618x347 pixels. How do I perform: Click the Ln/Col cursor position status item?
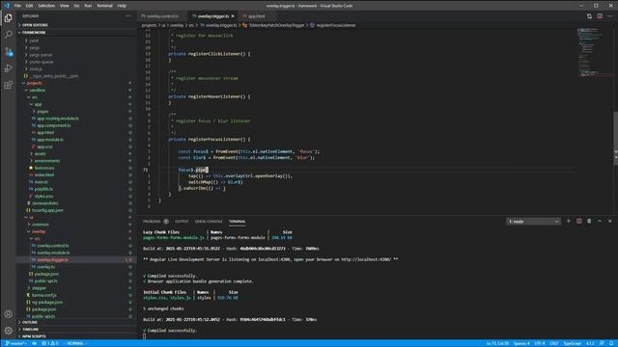pos(497,343)
